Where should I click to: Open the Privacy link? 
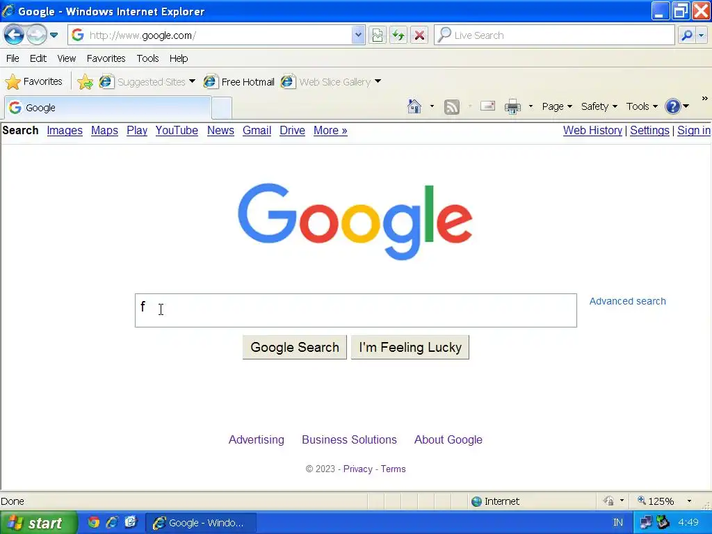(358, 469)
